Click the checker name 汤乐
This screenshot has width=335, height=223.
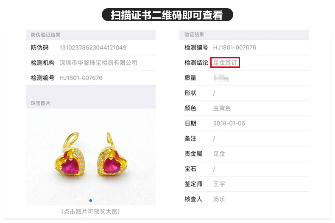(219, 199)
